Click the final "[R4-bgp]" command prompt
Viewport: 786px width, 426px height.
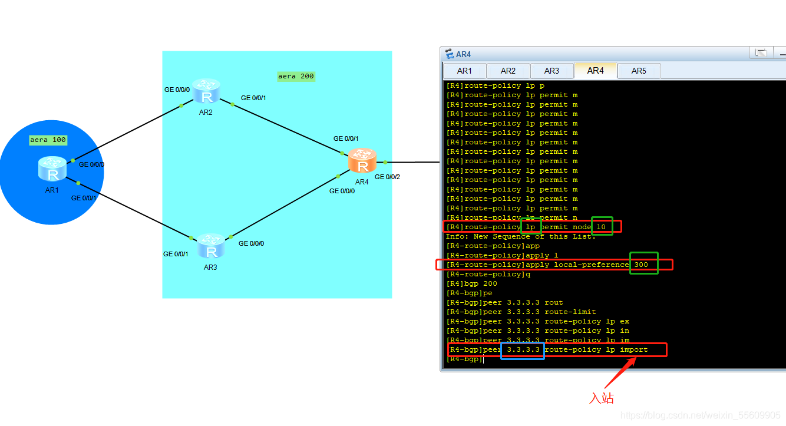click(x=464, y=359)
